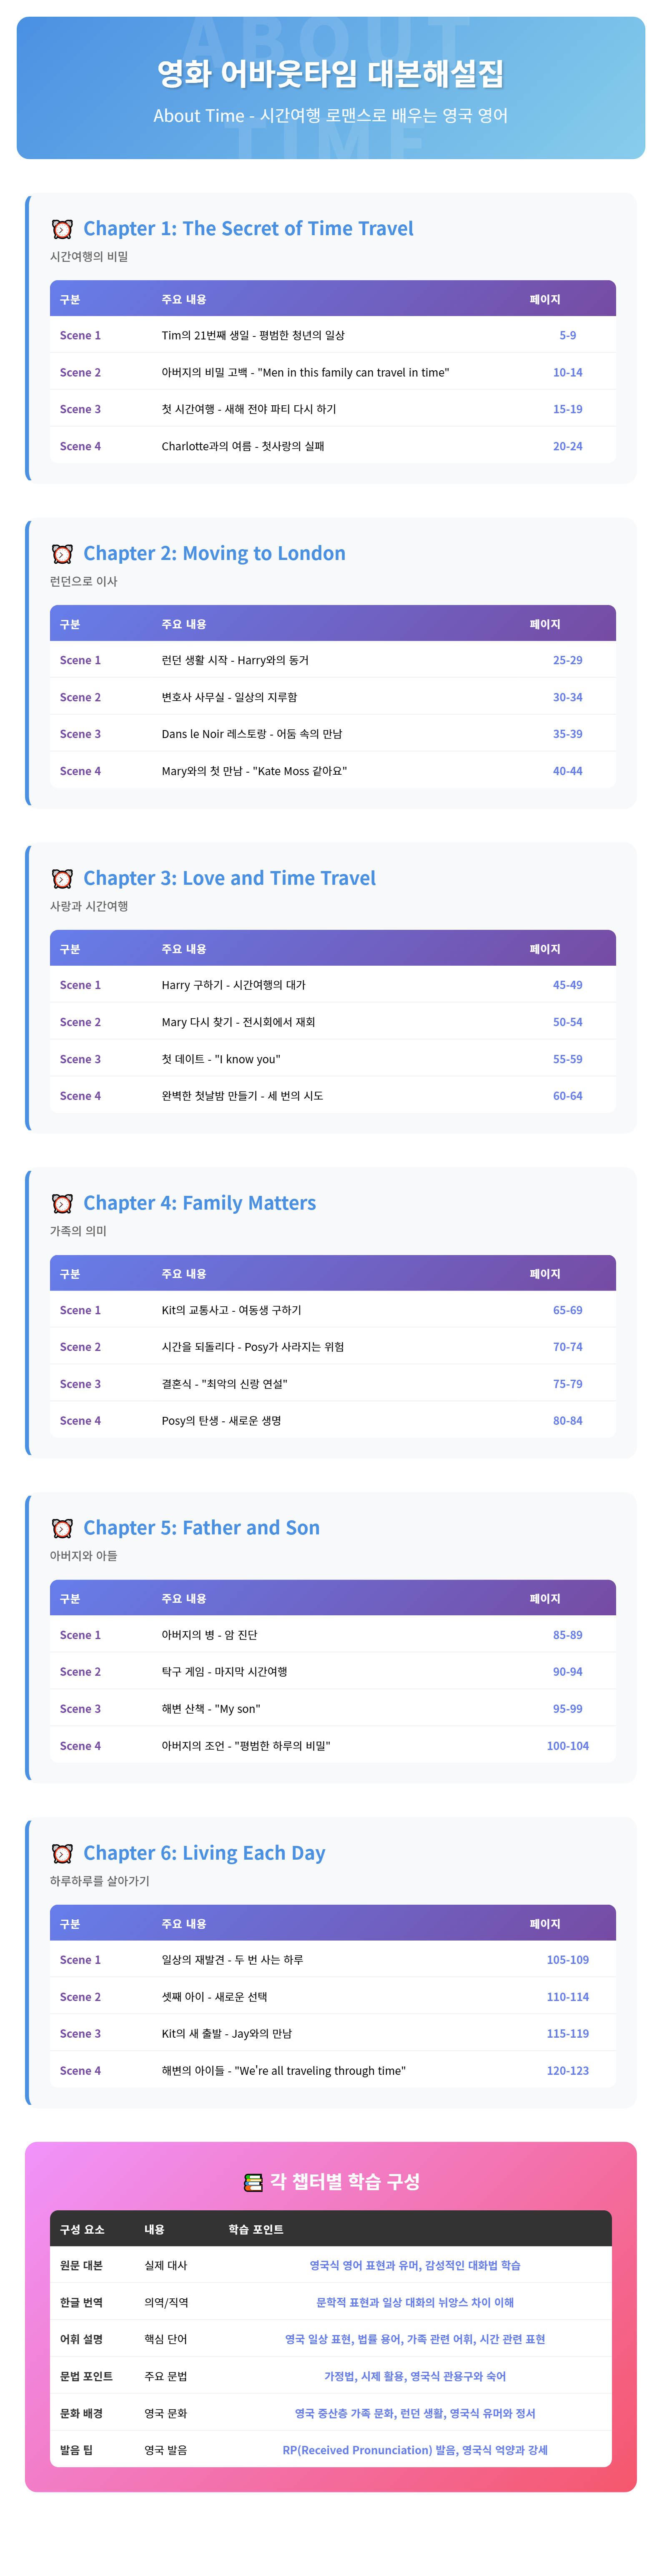Click the 학습 포인트 column header
The width and height of the screenshot is (662, 2576).
[256, 2229]
